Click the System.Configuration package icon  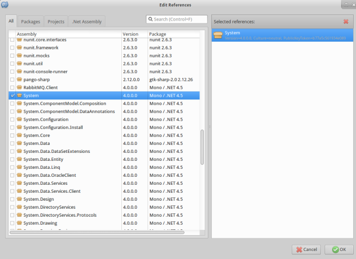[x=19, y=119]
